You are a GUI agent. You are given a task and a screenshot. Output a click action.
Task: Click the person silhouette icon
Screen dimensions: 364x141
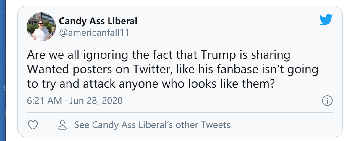coord(62,125)
